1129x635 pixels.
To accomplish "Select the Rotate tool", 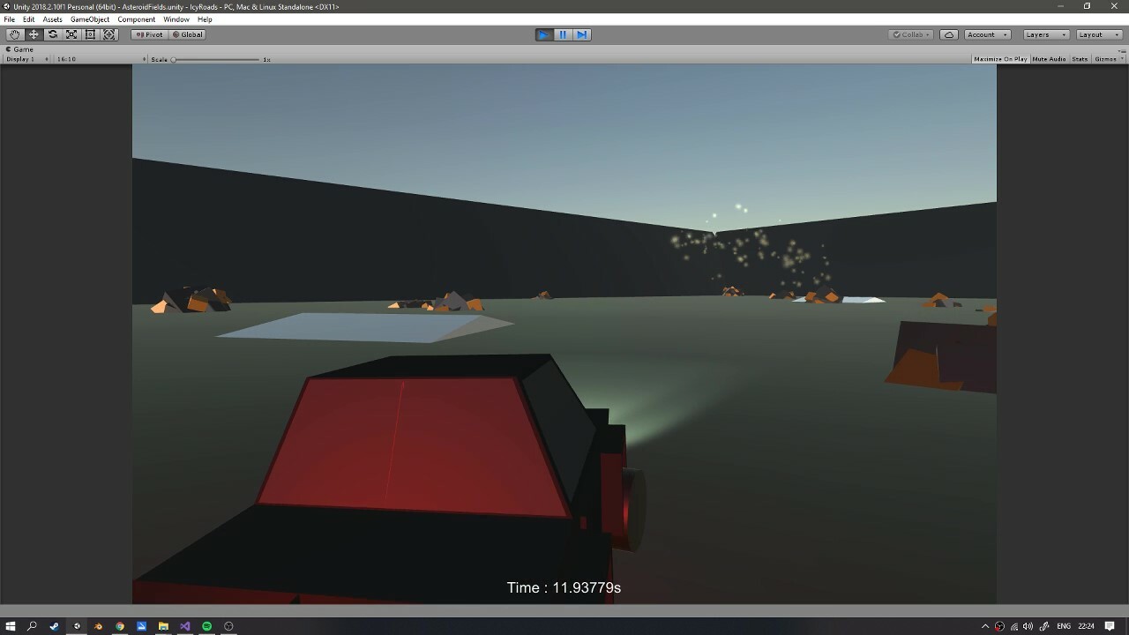I will click(x=53, y=34).
